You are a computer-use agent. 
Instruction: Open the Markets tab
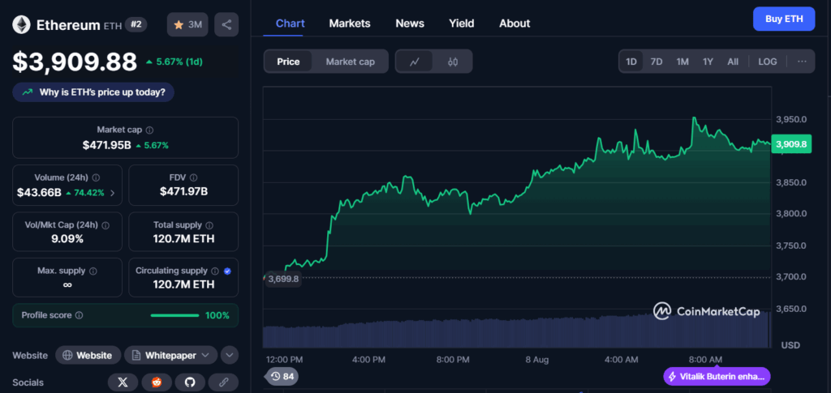point(350,23)
